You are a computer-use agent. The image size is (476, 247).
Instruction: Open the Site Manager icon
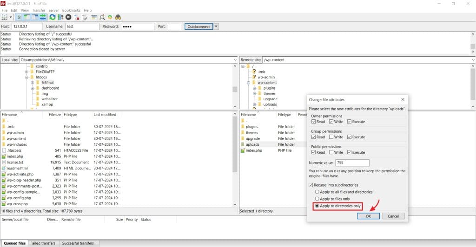click(x=5, y=17)
